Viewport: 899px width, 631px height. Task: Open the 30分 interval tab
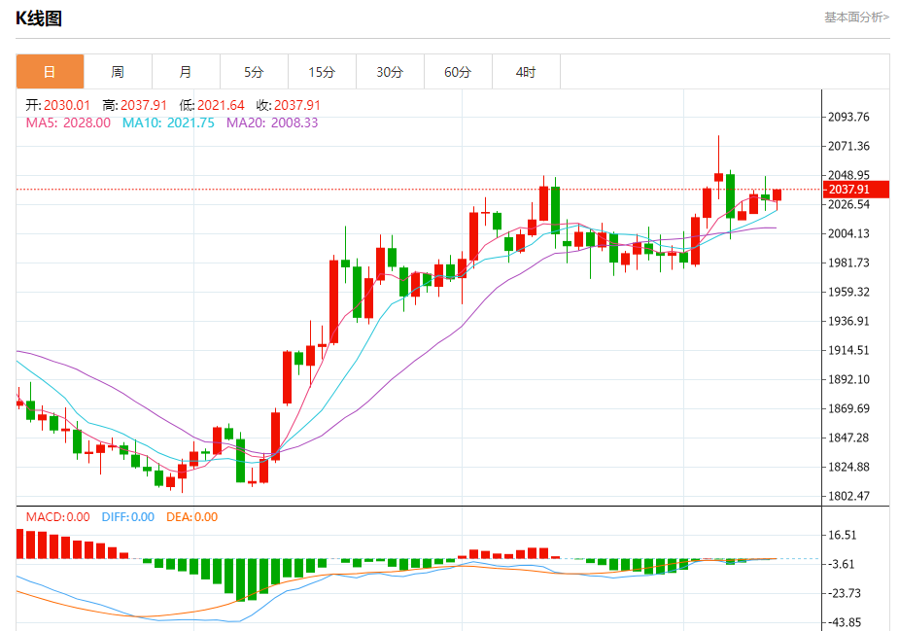[390, 72]
